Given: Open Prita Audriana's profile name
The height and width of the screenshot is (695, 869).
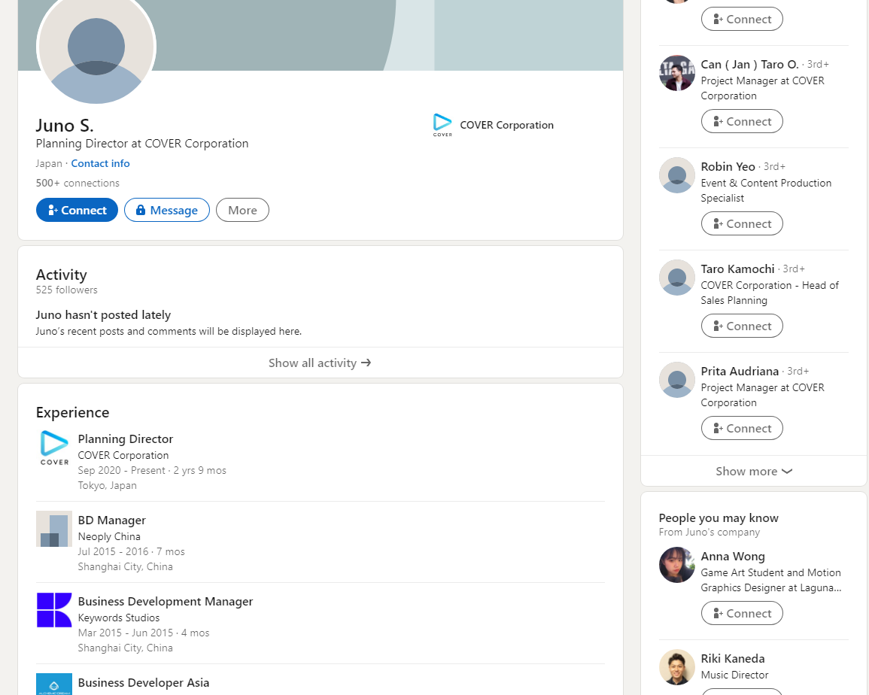Looking at the screenshot, I should [x=740, y=372].
